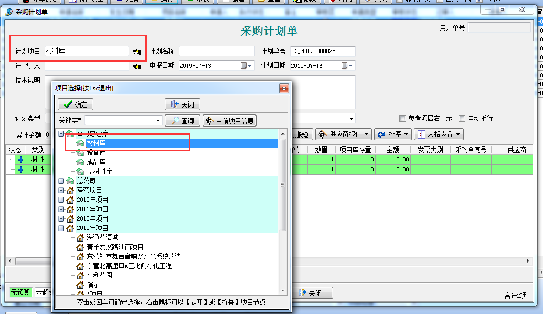
Task: Click the hand icon beside 计划人 field
Action: tap(136, 66)
